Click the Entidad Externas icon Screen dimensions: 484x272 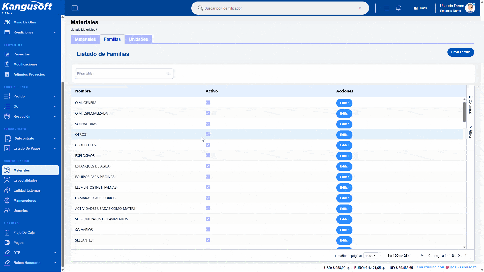tap(7, 190)
